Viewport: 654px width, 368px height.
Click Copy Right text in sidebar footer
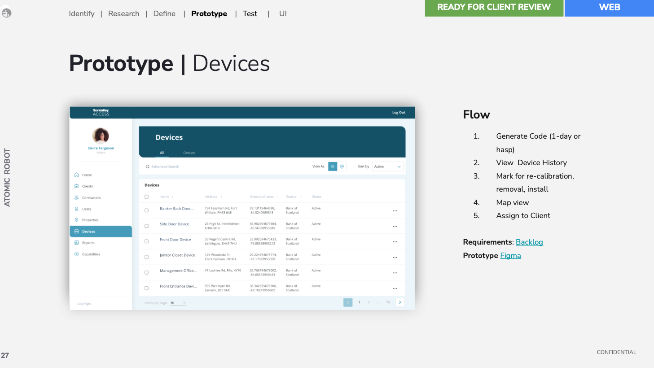pyautogui.click(x=84, y=304)
